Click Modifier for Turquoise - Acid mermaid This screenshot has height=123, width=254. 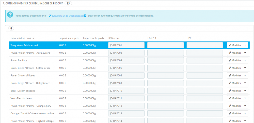pyautogui.click(x=235, y=45)
